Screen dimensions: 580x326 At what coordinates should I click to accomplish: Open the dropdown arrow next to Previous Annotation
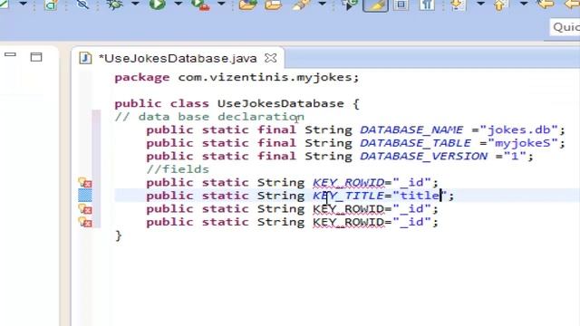point(524,4)
